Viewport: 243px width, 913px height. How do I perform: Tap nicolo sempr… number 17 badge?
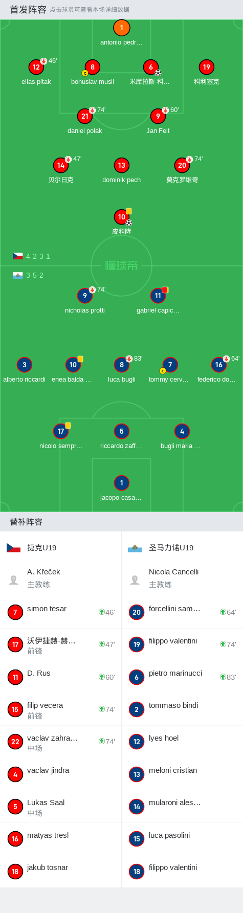coord(61,431)
